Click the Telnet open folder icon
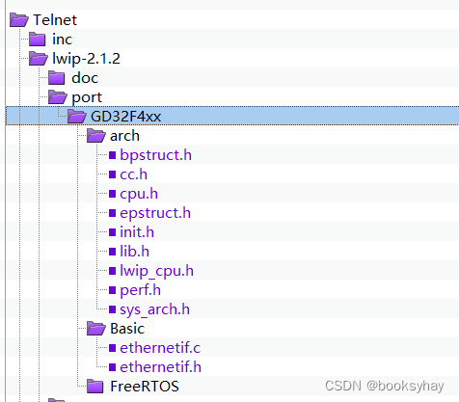The image size is (459, 402). (19, 20)
